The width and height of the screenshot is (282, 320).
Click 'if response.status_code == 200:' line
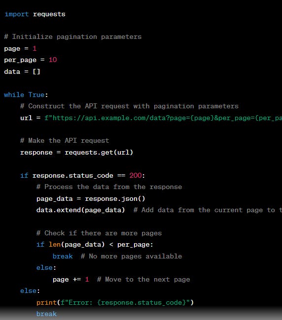[x=82, y=176]
